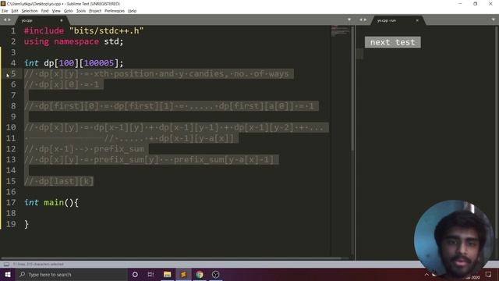The image size is (499, 281).
Task: Open File Explorer from taskbar
Action: click(x=167, y=274)
